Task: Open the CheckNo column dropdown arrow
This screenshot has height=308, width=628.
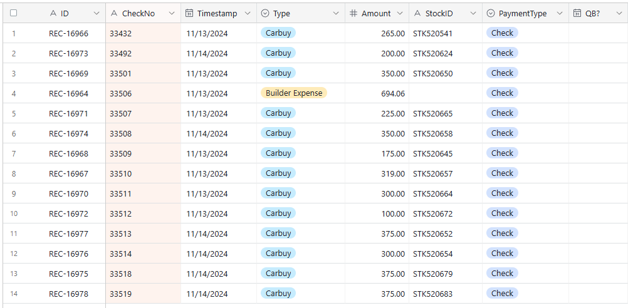Action: [172, 14]
